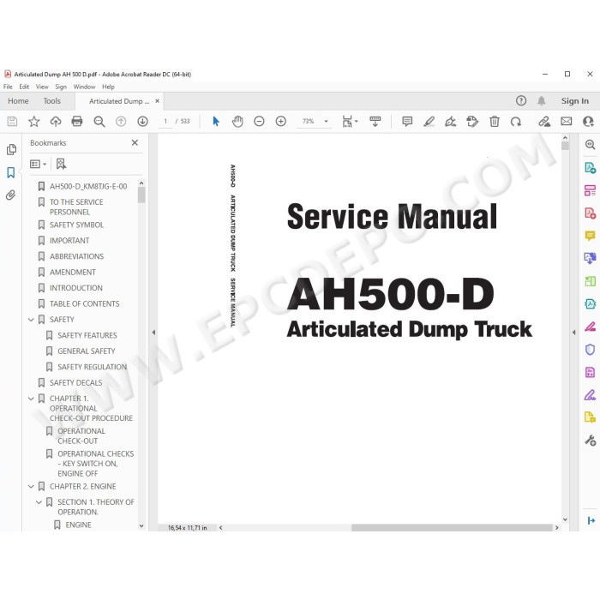Close the Articulated Dump document tab

157,101
